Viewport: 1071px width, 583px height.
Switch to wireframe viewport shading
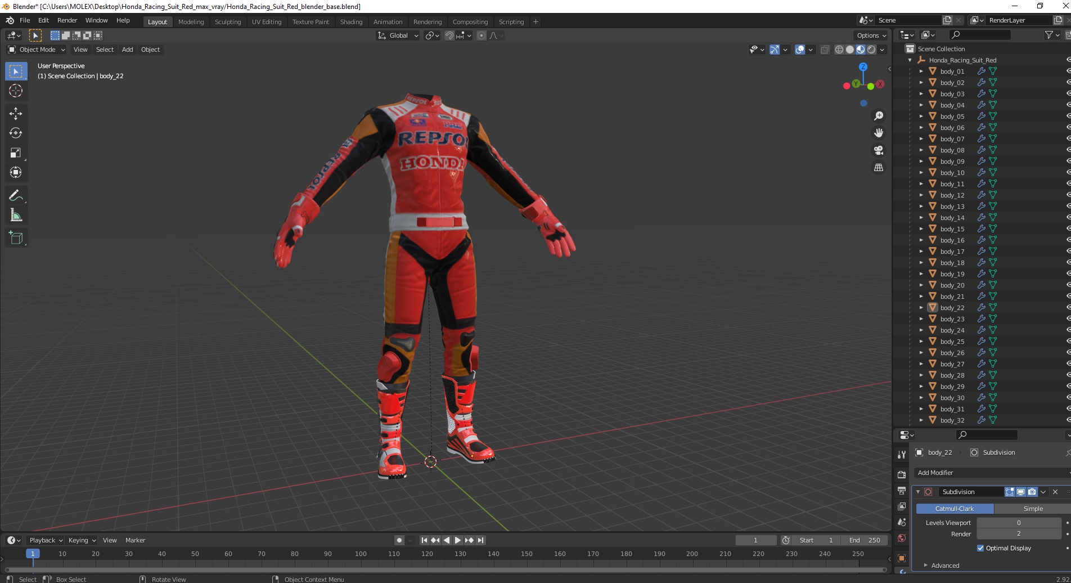(x=839, y=50)
